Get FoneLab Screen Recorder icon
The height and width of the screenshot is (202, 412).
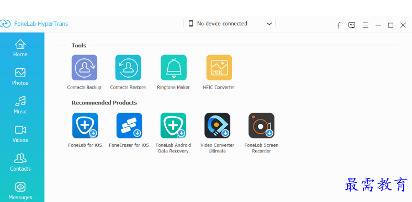coord(261,125)
